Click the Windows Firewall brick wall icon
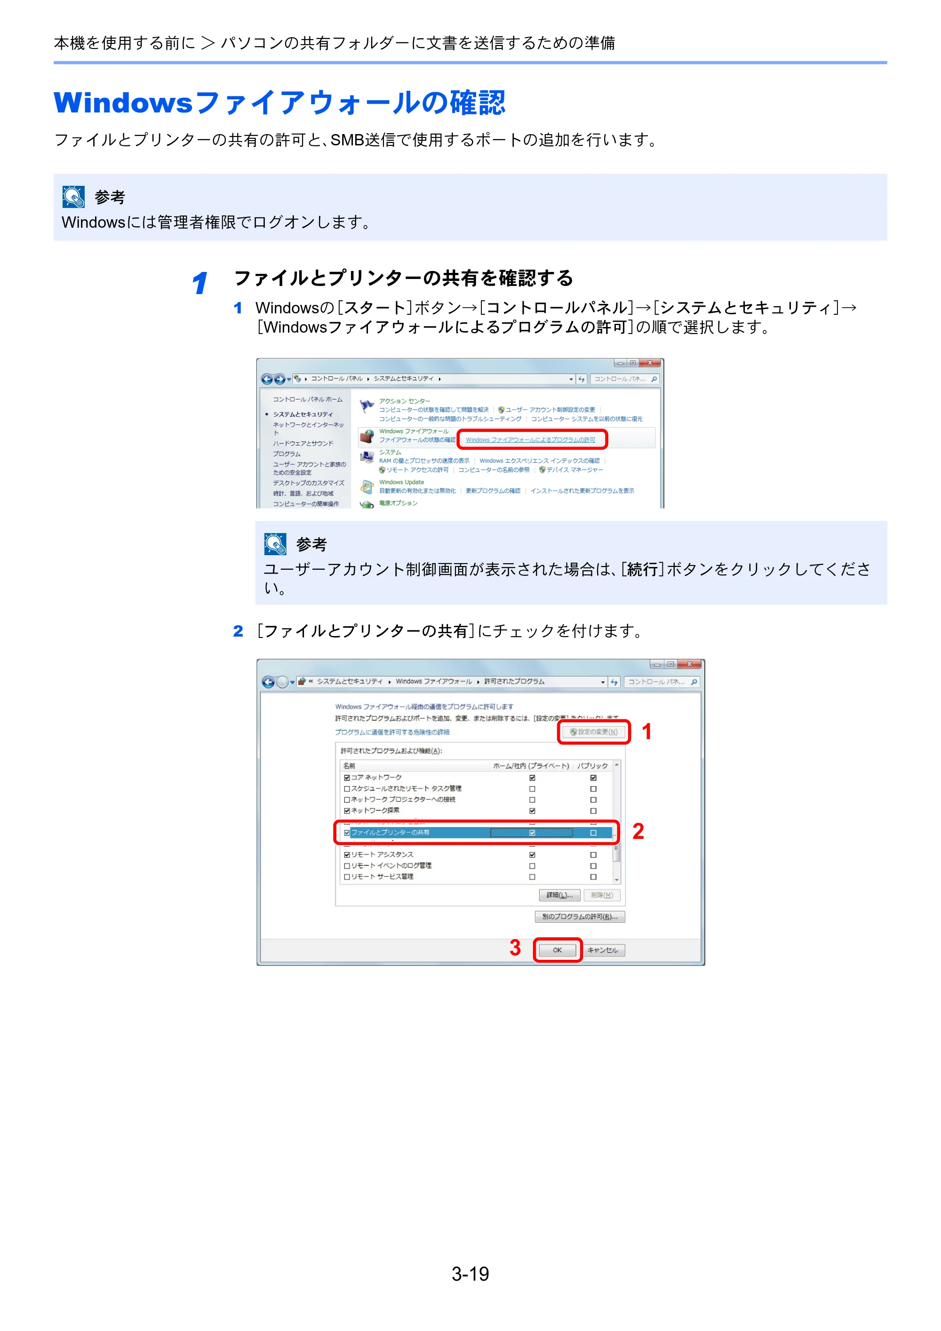The height and width of the screenshot is (1331, 941). click(366, 436)
